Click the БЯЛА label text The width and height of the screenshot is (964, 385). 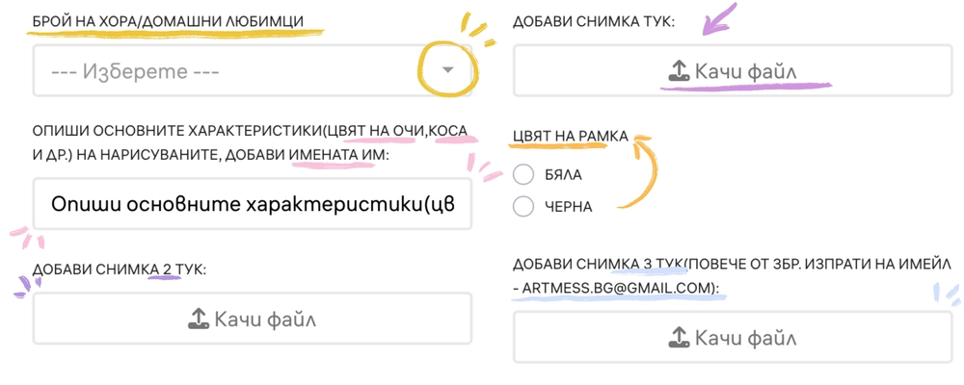pos(564,175)
